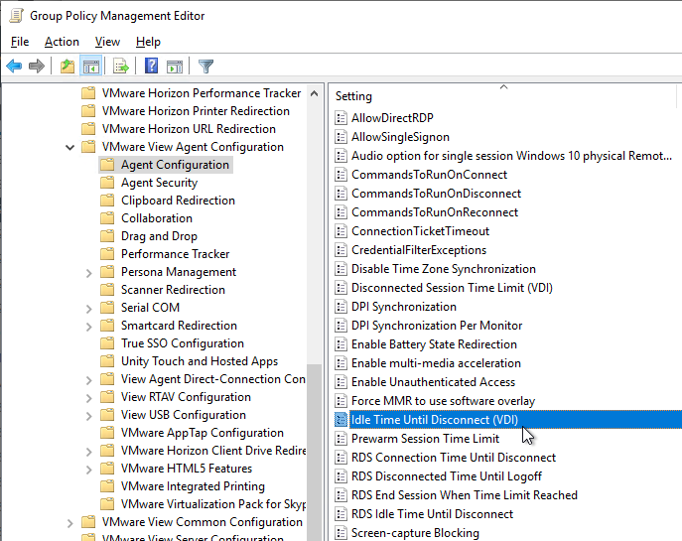The height and width of the screenshot is (541, 682).
Task: Open the Help toolbar icon
Action: coord(151,67)
